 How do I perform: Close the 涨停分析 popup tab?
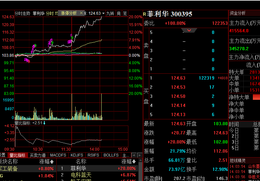(81, 13)
